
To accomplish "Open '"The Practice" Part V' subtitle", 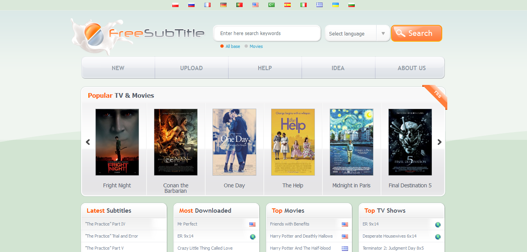I will click(104, 248).
